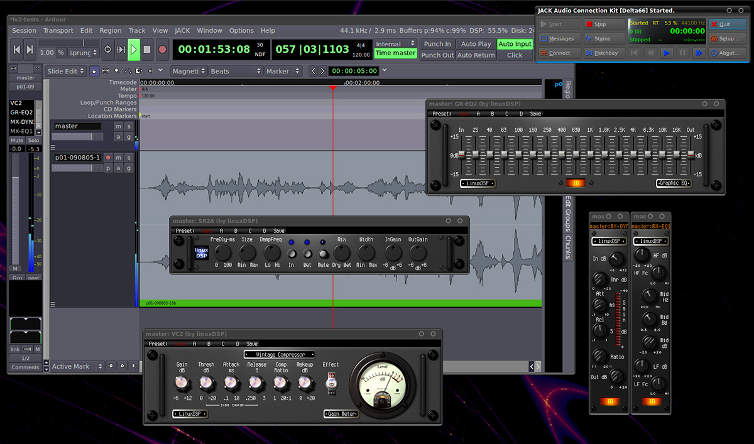The height and width of the screenshot is (444, 754).
Task: Click Punch In button
Action: pyautogui.click(x=437, y=44)
